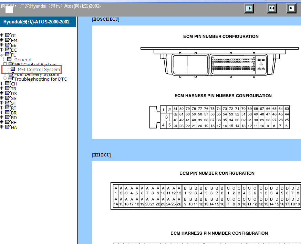This screenshot has height=244, width=301.
Task: Expand the DS tree node
Action: tap(2, 93)
